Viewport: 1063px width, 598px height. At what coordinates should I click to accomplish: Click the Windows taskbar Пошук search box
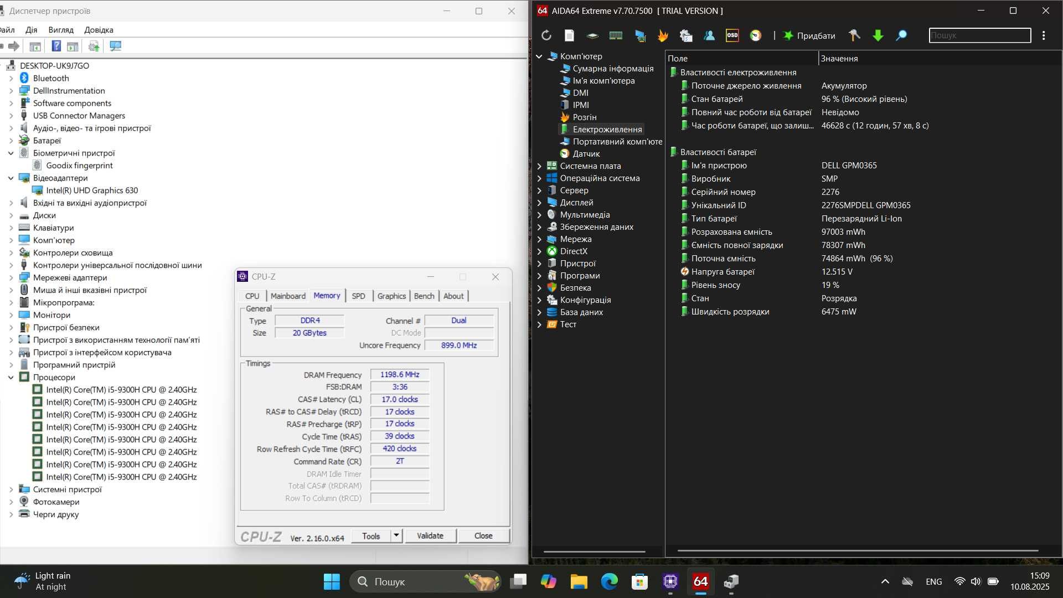click(425, 581)
